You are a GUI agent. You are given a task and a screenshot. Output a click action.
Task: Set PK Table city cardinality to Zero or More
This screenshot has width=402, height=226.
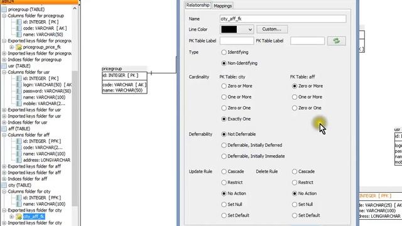tap(224, 86)
